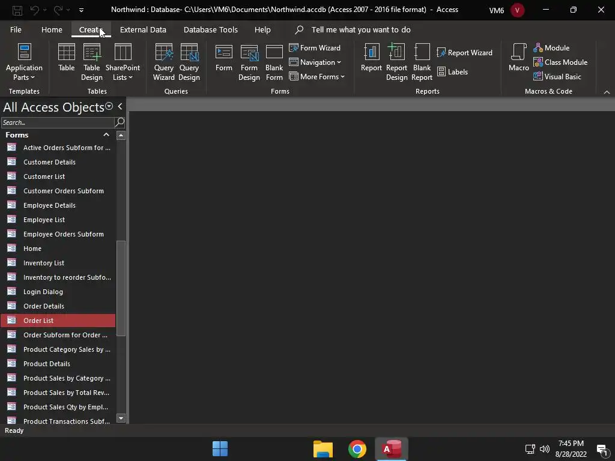Select the Login Dialog form

coord(58,292)
